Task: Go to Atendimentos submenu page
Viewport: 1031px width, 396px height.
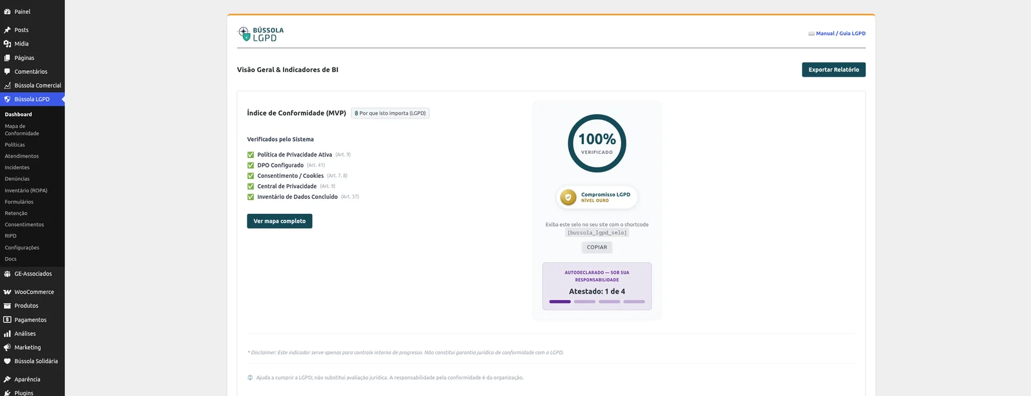Action: point(22,156)
